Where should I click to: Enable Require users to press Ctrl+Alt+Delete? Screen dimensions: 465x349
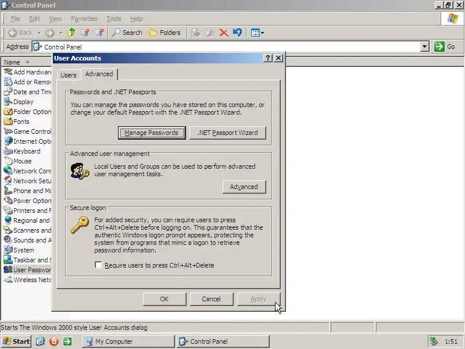click(98, 265)
